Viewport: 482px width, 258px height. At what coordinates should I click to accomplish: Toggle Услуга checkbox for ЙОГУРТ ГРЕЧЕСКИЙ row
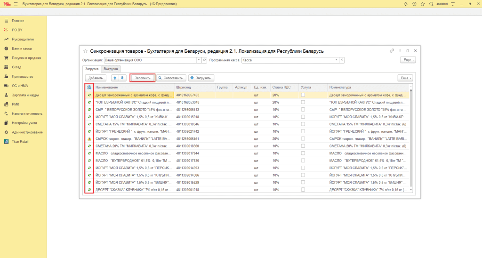tap(303, 131)
